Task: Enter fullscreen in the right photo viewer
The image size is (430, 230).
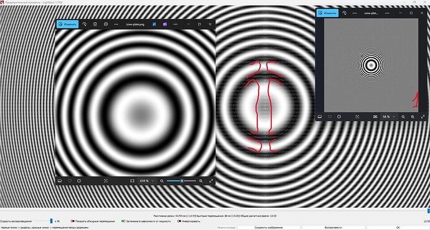Action: (423, 116)
